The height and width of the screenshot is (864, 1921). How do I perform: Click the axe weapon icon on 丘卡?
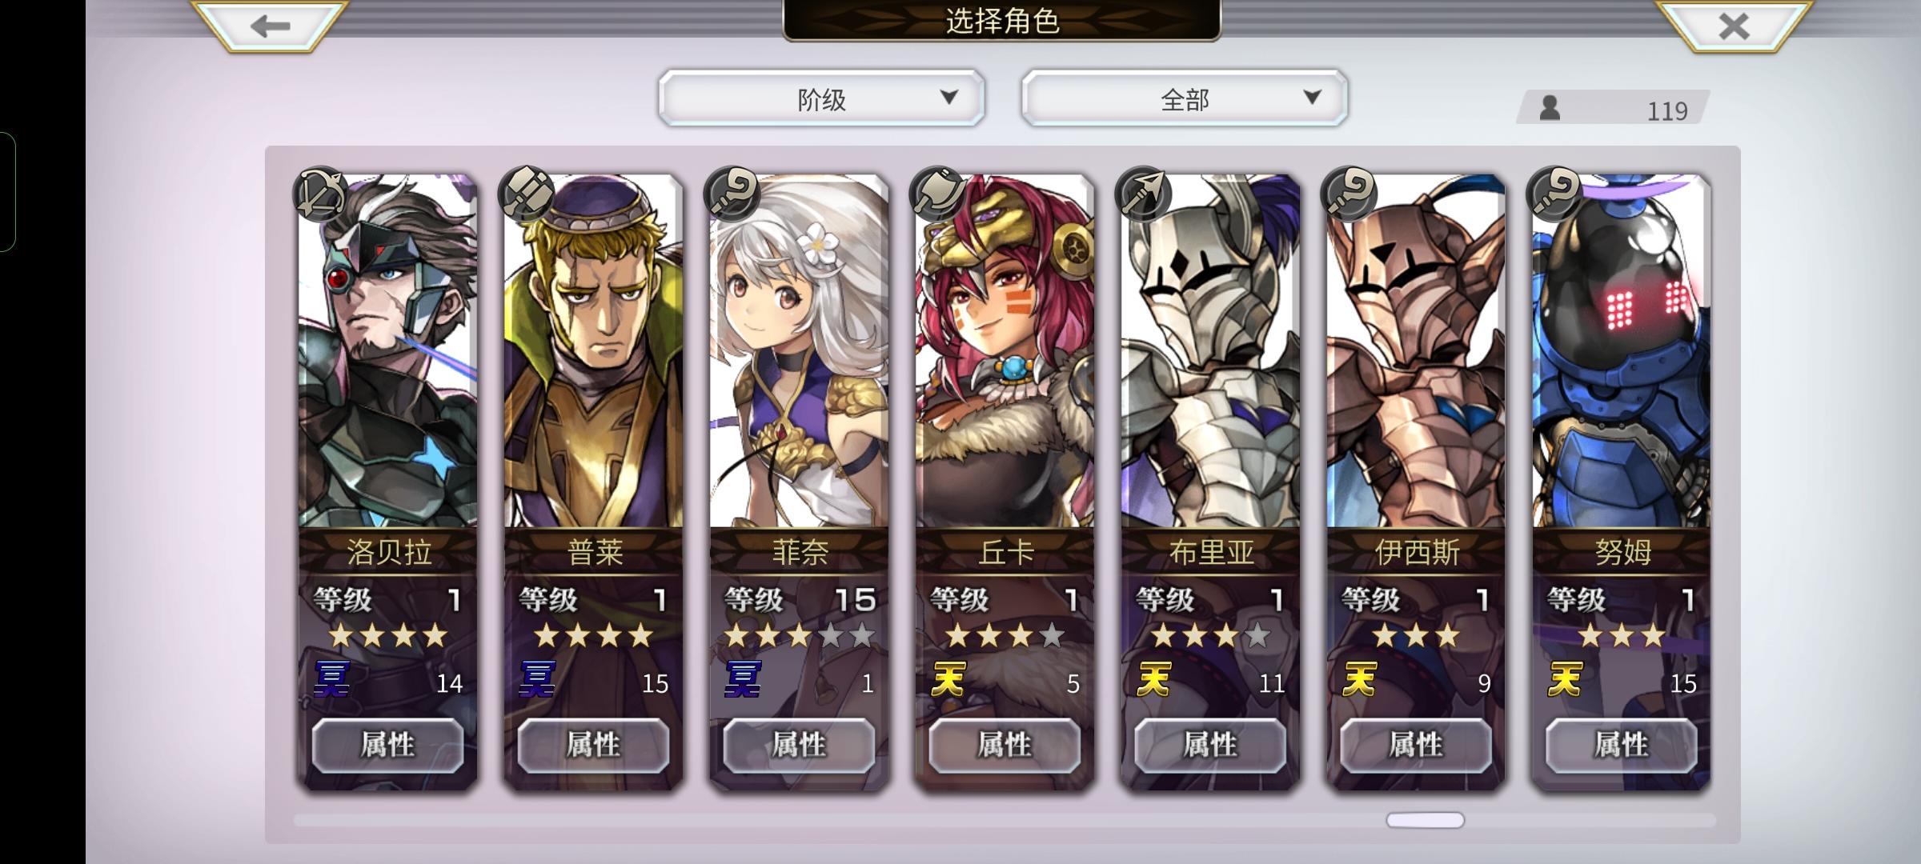point(937,194)
